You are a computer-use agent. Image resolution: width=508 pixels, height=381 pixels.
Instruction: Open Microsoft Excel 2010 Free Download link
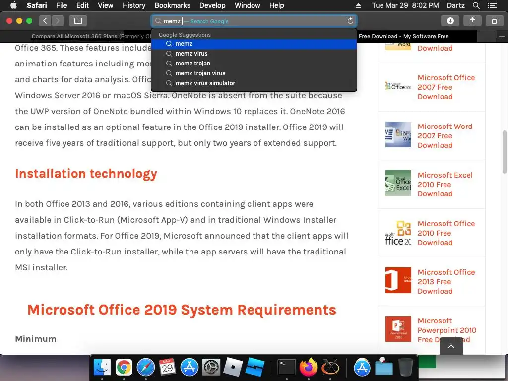click(445, 185)
